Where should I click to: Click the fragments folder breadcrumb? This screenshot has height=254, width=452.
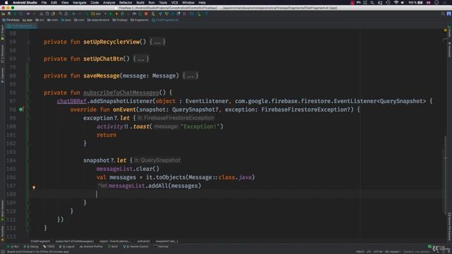click(x=140, y=20)
